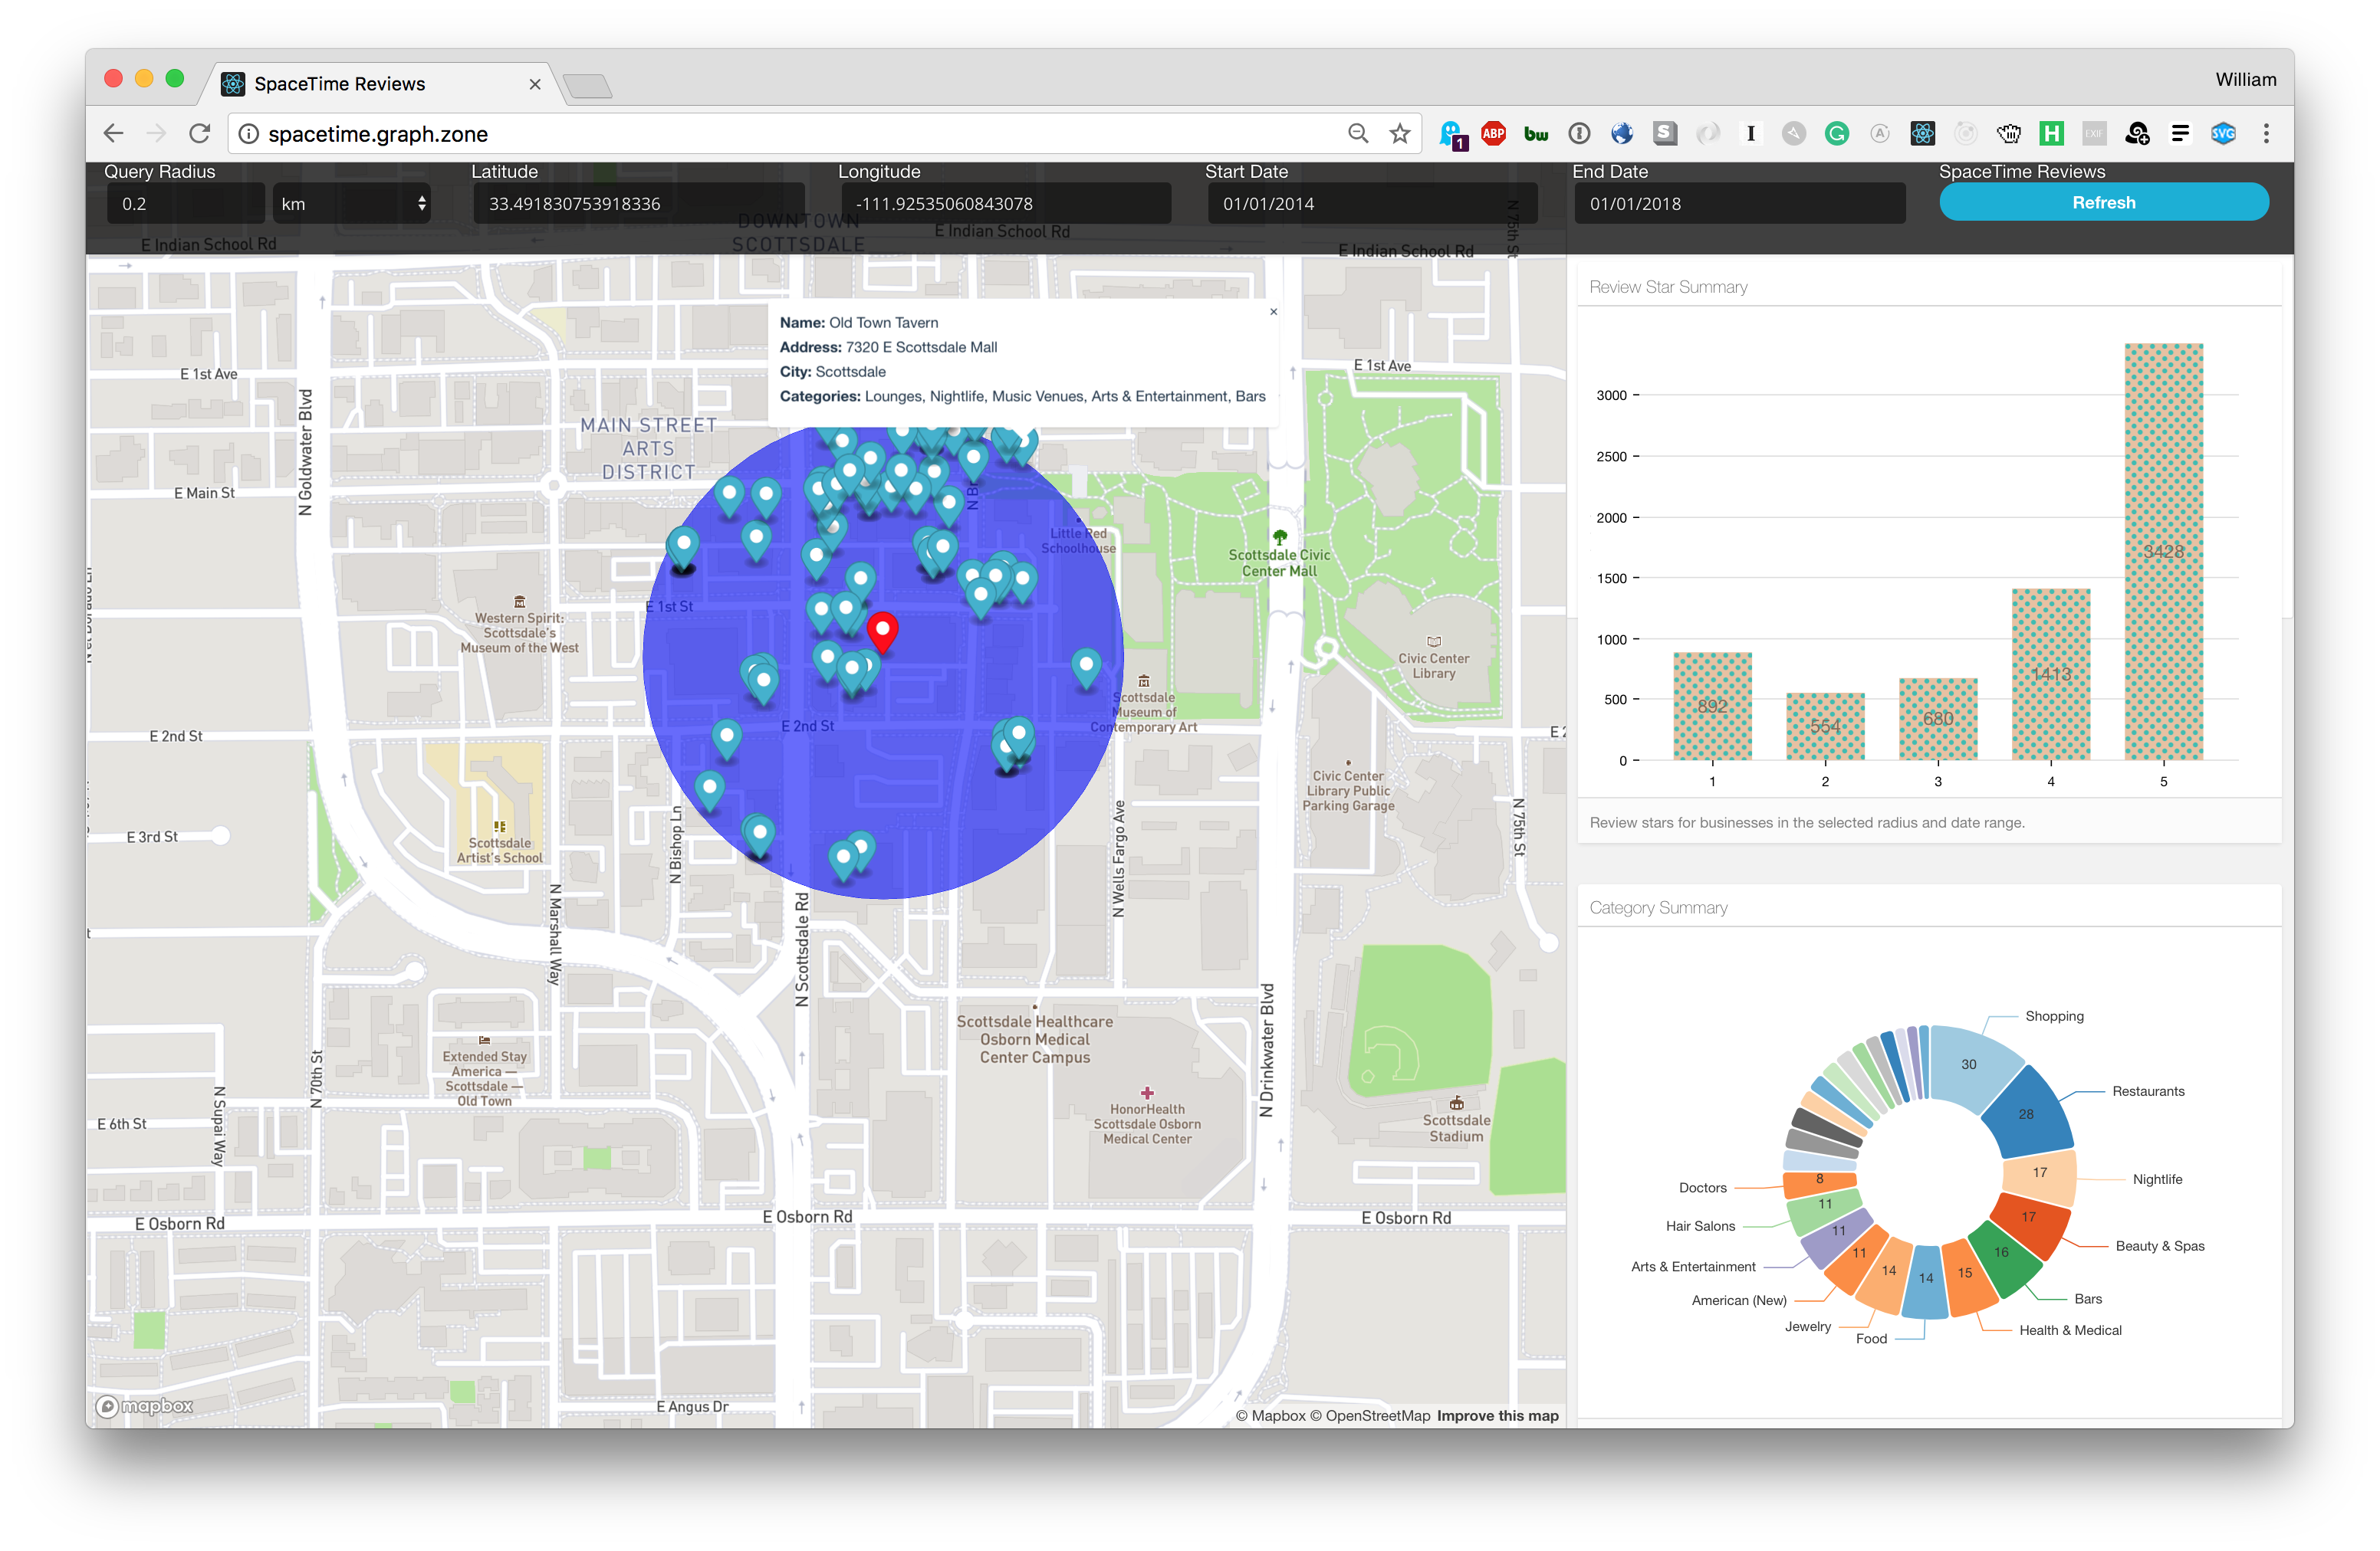Open a new browser tab

pos(588,87)
